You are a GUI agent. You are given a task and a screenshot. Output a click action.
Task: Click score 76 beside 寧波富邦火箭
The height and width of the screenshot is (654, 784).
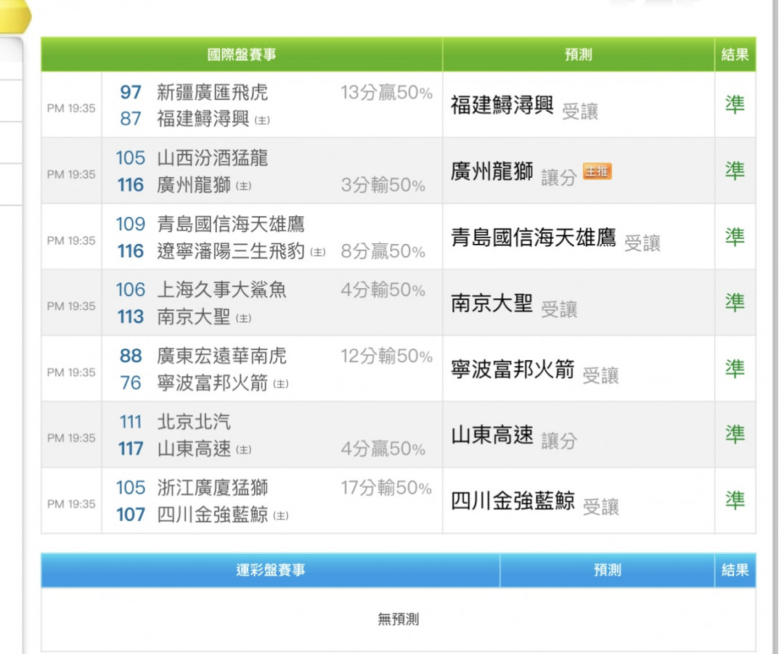click(x=131, y=383)
